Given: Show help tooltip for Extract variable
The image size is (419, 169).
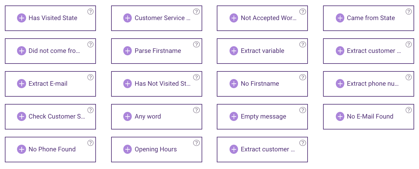Looking at the screenshot, I should (x=303, y=45).
